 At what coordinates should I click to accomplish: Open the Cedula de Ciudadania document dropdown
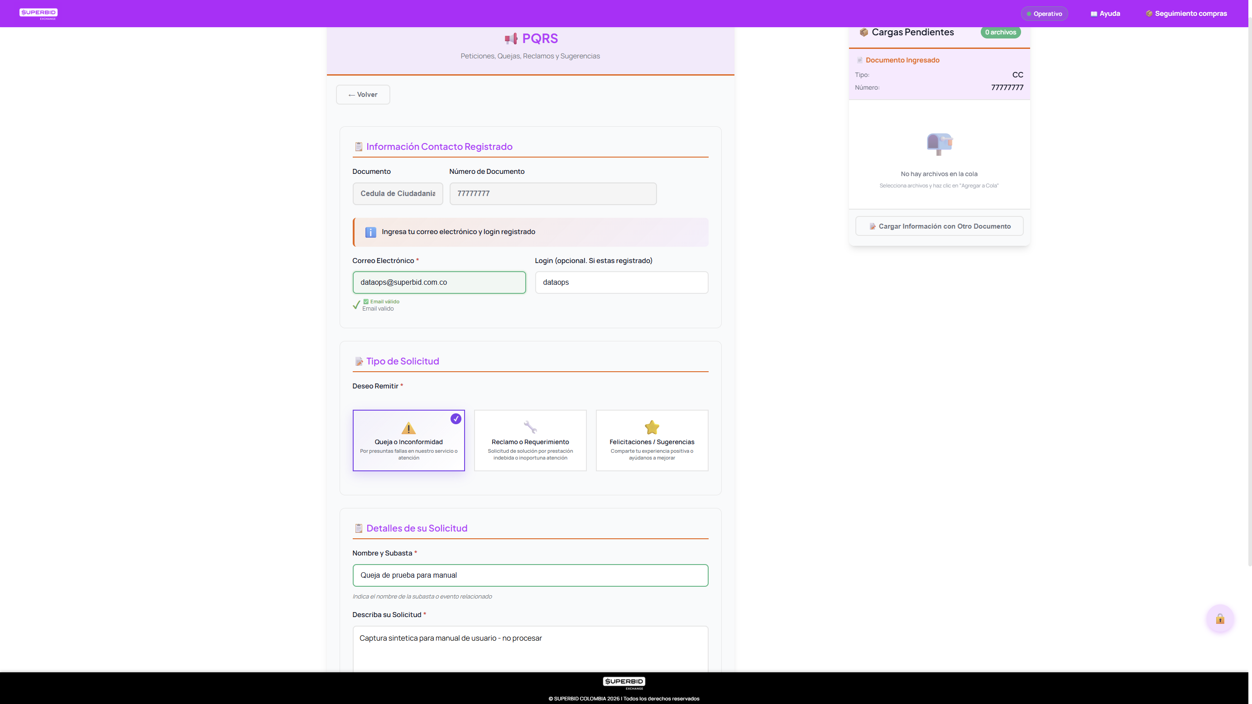tap(398, 193)
